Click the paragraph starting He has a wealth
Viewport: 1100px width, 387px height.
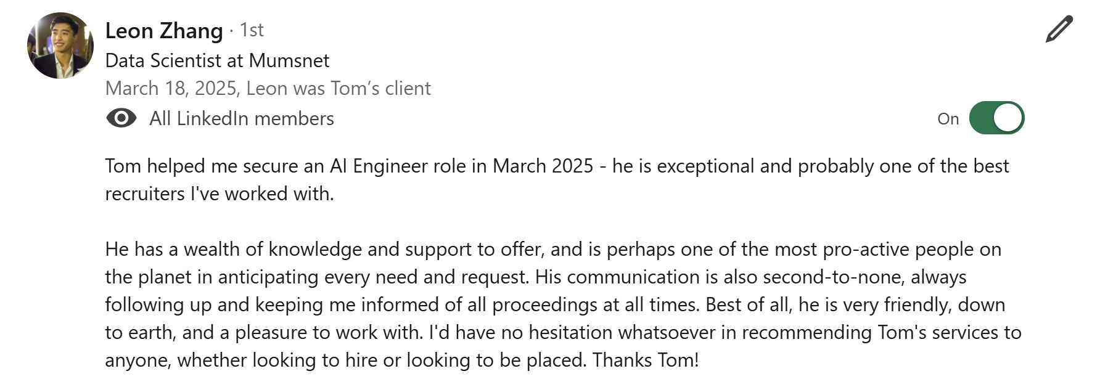coord(563,304)
